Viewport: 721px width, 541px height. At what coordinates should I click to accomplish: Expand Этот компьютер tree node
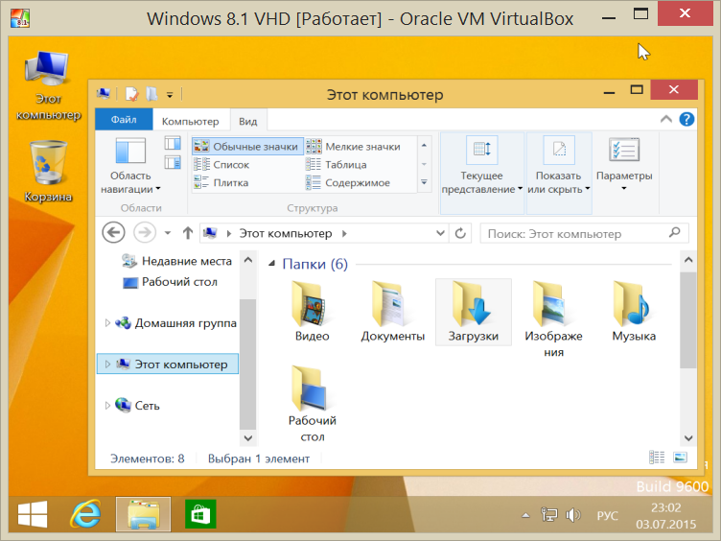tap(107, 364)
